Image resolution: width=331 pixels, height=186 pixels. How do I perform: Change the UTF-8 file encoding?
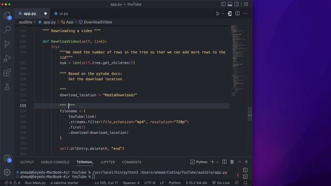(x=149, y=183)
